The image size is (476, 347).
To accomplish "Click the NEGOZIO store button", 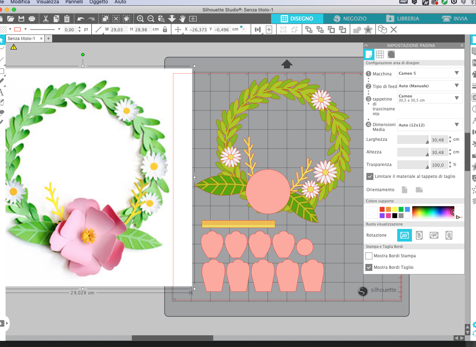I will [x=350, y=19].
